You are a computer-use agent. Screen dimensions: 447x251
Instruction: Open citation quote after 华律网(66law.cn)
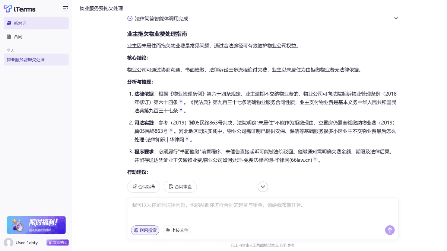tap(315, 160)
